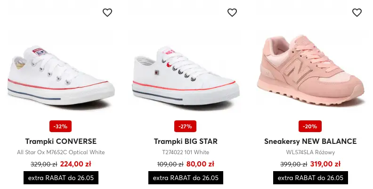View the white Big Star shoe photo

pos(185,75)
